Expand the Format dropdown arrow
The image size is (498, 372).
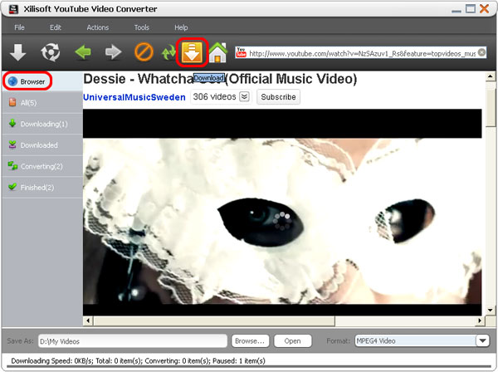pos(482,341)
